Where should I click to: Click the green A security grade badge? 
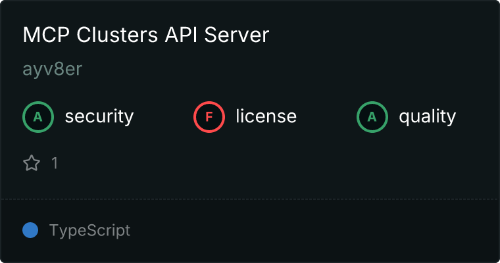coord(38,117)
